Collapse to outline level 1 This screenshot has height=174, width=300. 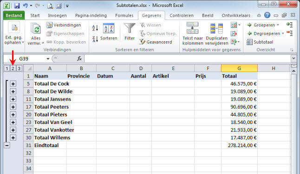pos(7,68)
